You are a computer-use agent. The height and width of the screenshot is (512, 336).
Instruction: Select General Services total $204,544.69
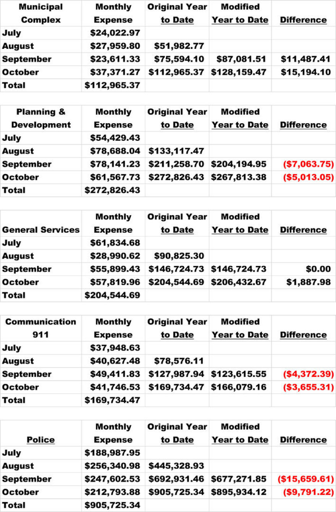pyautogui.click(x=112, y=295)
